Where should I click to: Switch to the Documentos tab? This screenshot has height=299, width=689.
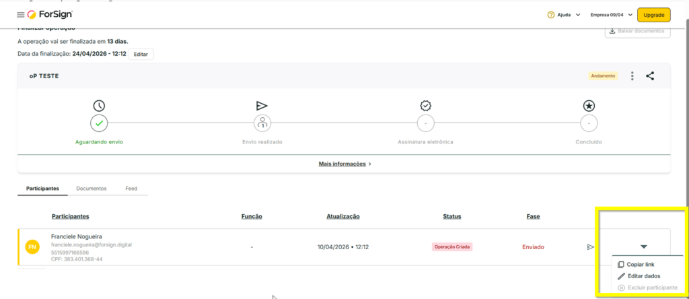point(92,189)
